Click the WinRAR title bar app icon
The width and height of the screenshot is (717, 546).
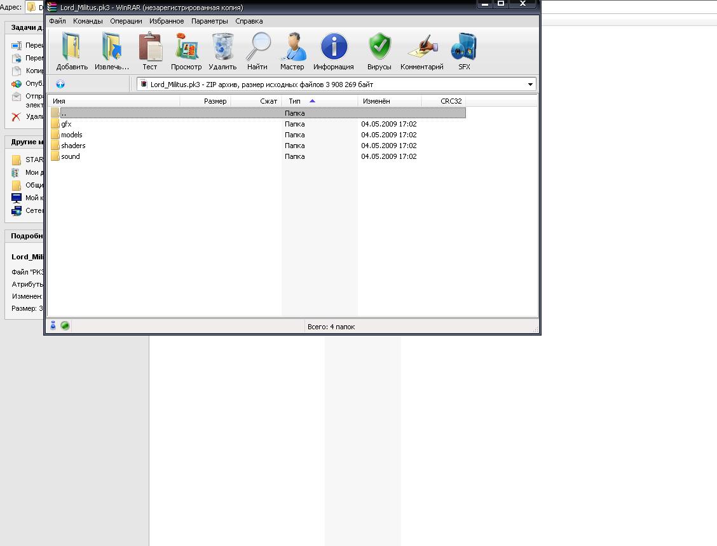(51, 8)
